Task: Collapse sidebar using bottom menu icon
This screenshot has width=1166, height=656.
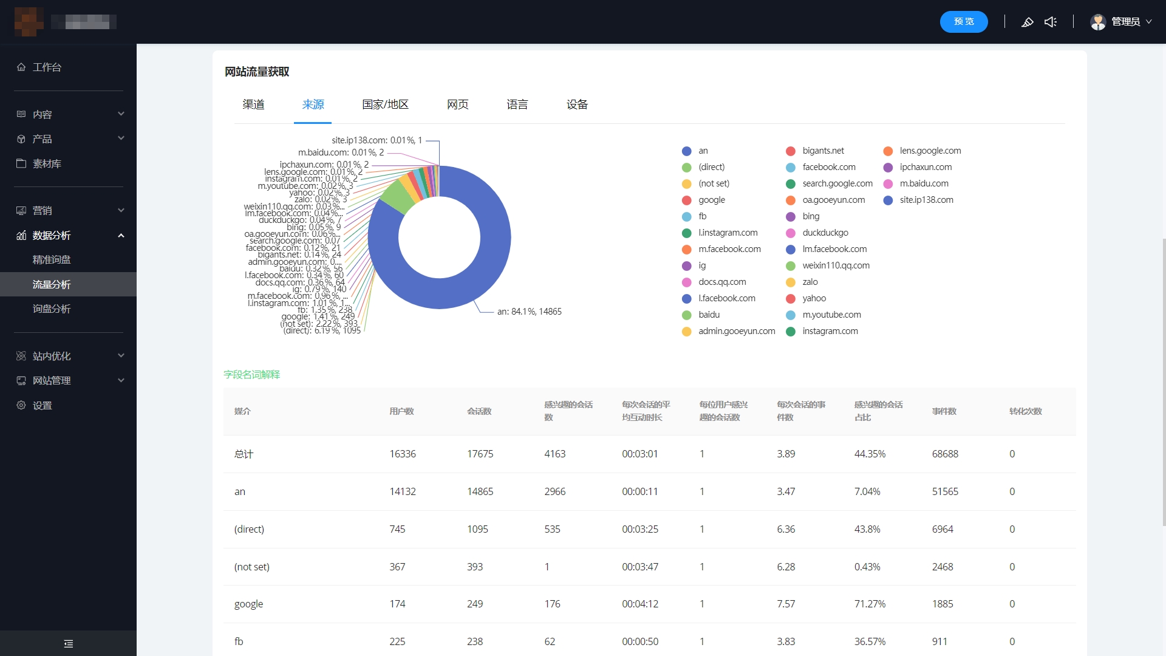Action: (x=68, y=643)
